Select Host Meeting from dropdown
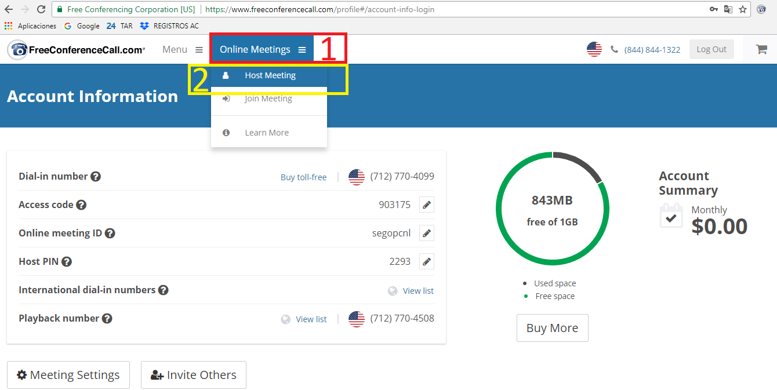 [270, 75]
